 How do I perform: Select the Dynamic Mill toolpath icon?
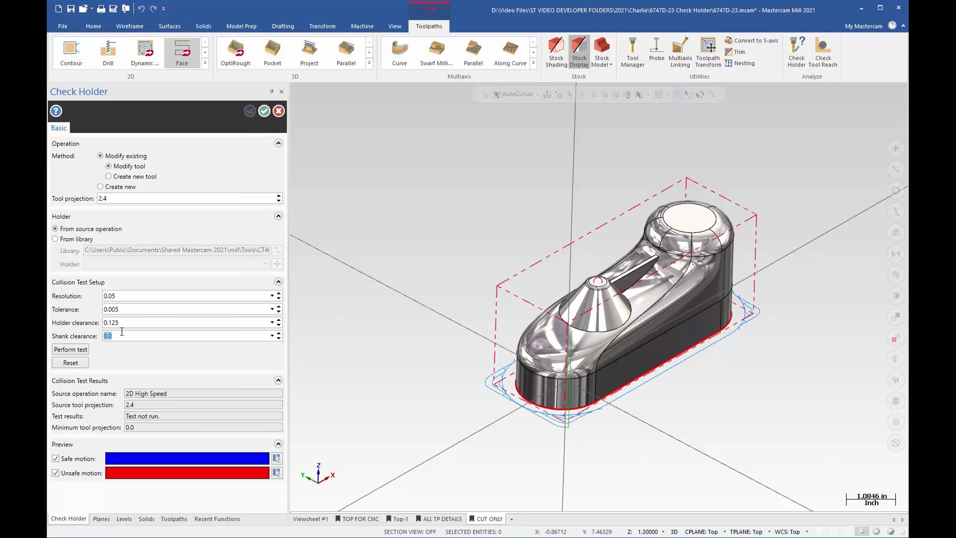144,51
